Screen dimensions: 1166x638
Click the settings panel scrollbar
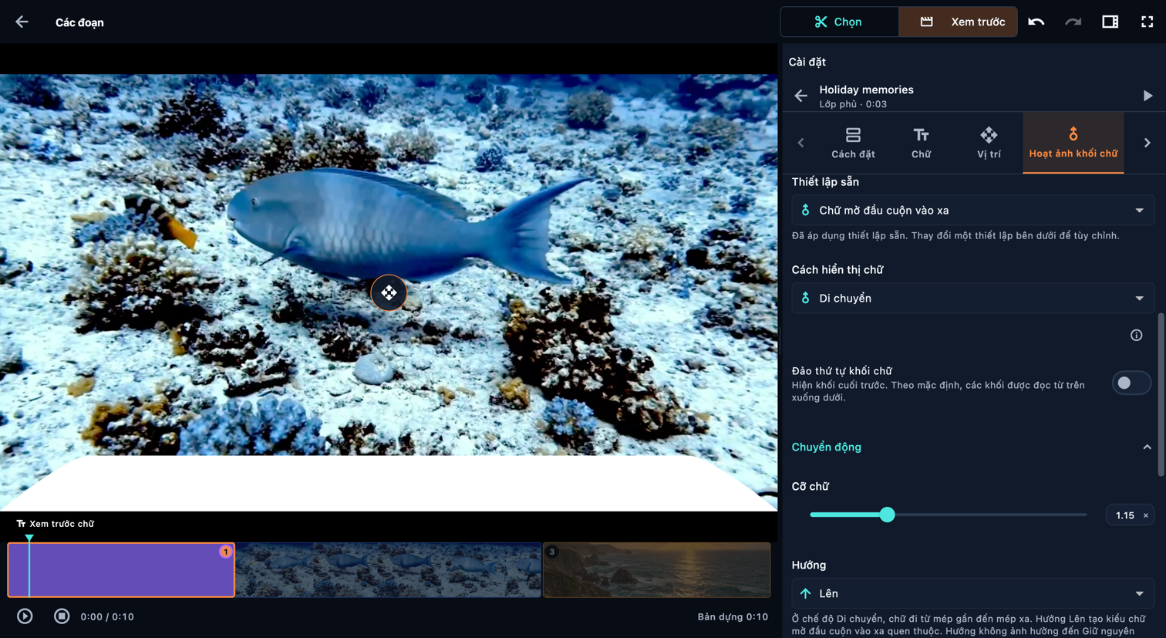(1161, 394)
